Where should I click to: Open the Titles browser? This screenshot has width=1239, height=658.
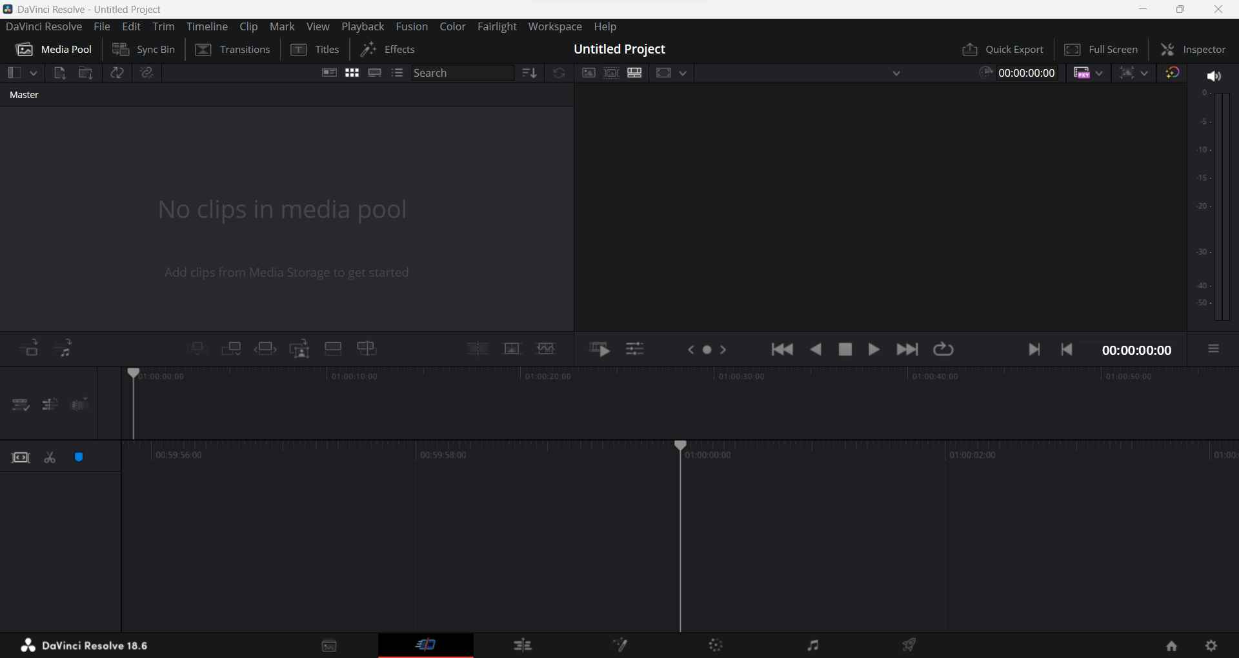pyautogui.click(x=315, y=50)
